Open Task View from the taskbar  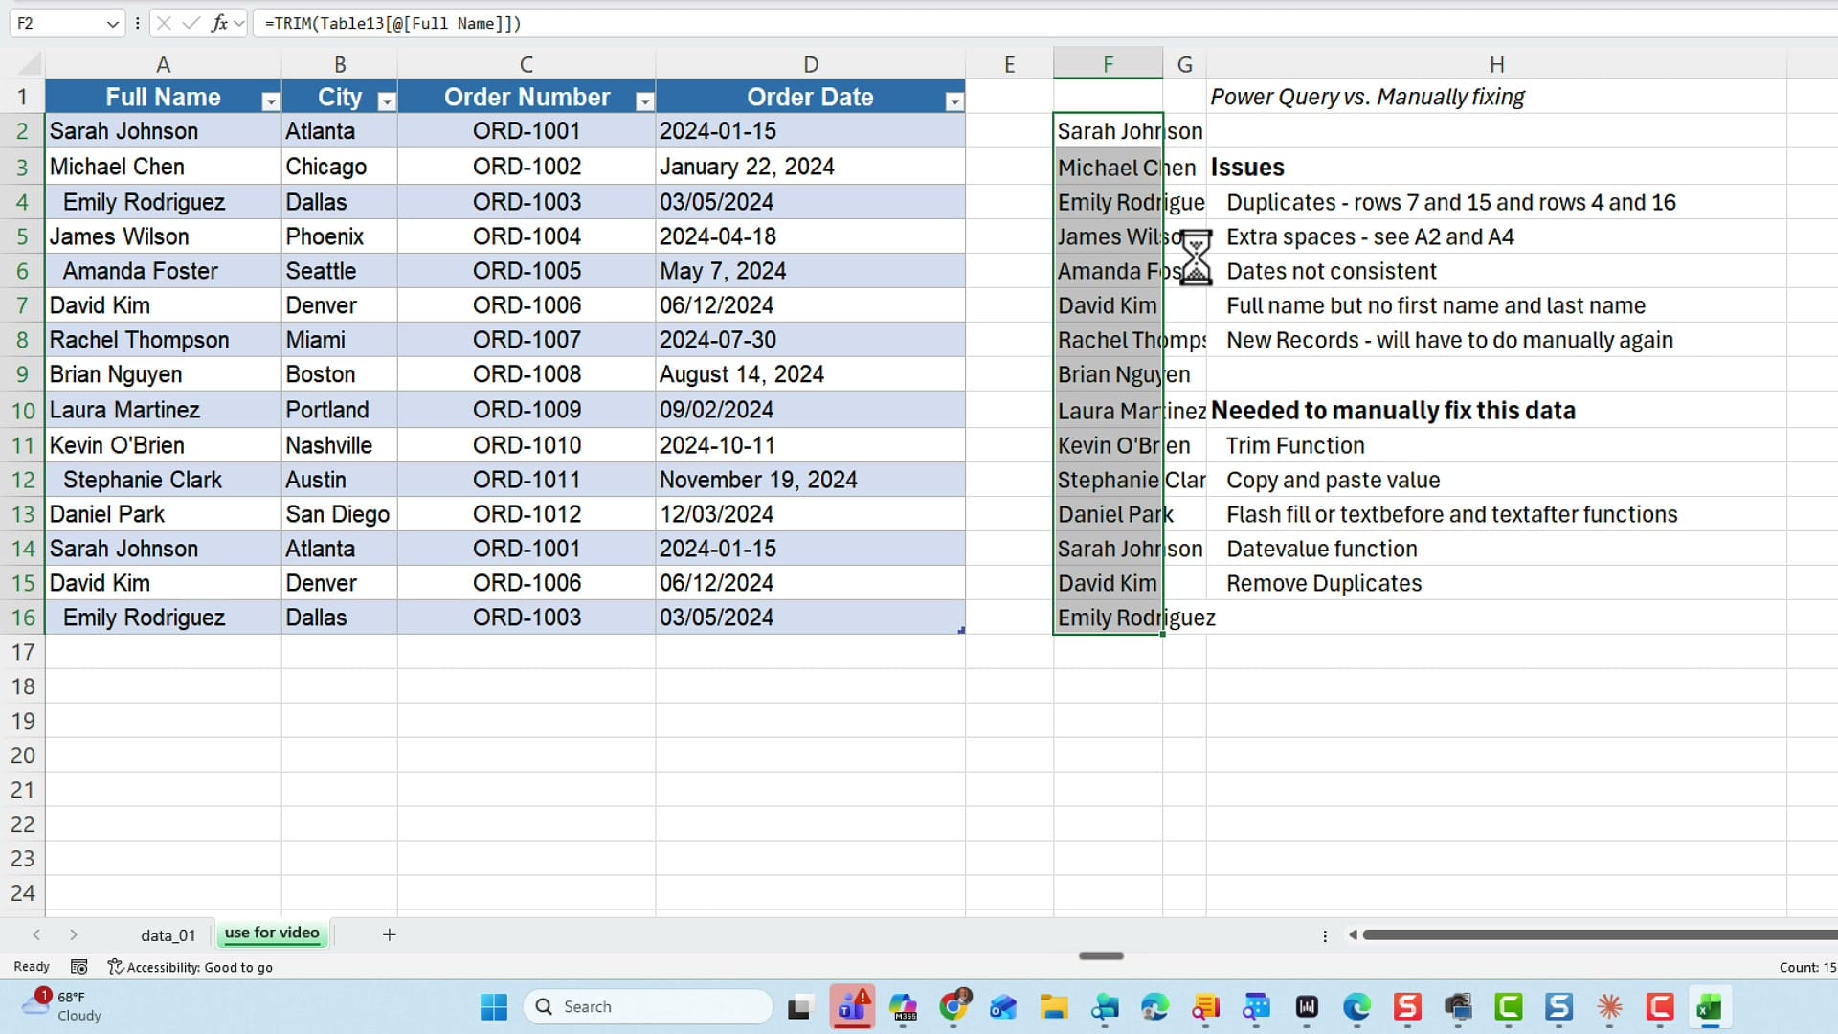pos(799,1007)
